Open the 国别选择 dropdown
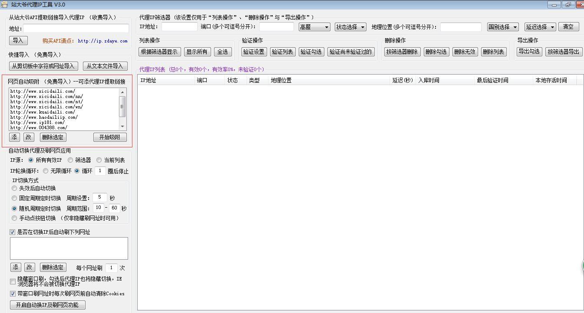The image size is (584, 313). pos(503,27)
